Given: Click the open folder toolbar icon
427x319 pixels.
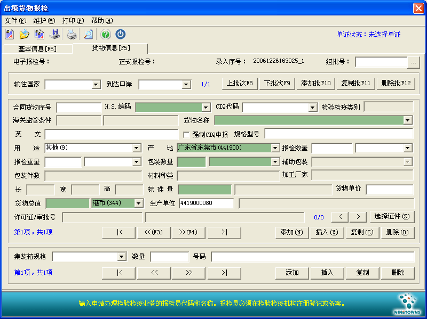Looking at the screenshot, I should (x=24, y=35).
